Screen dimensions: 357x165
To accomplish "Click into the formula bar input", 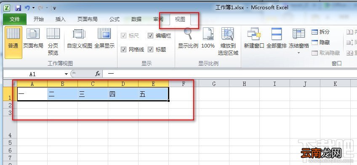I will coord(230,74).
